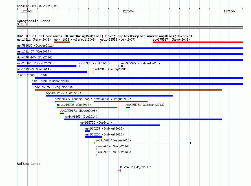The width and height of the screenshot is (251, 186).
Task: Select the blue bar under nsv967058
Action: tap(137, 84)
